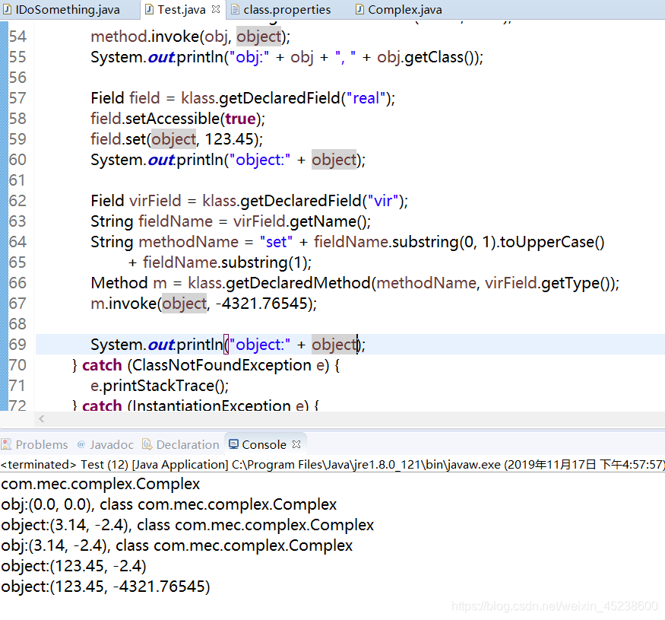This screenshot has width=665, height=620.
Task: Click console output 'object:(123.45, -2.4)'
Action: tap(74, 566)
